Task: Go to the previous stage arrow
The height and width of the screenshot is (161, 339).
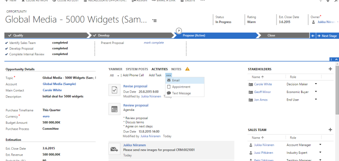Action: click(x=313, y=36)
